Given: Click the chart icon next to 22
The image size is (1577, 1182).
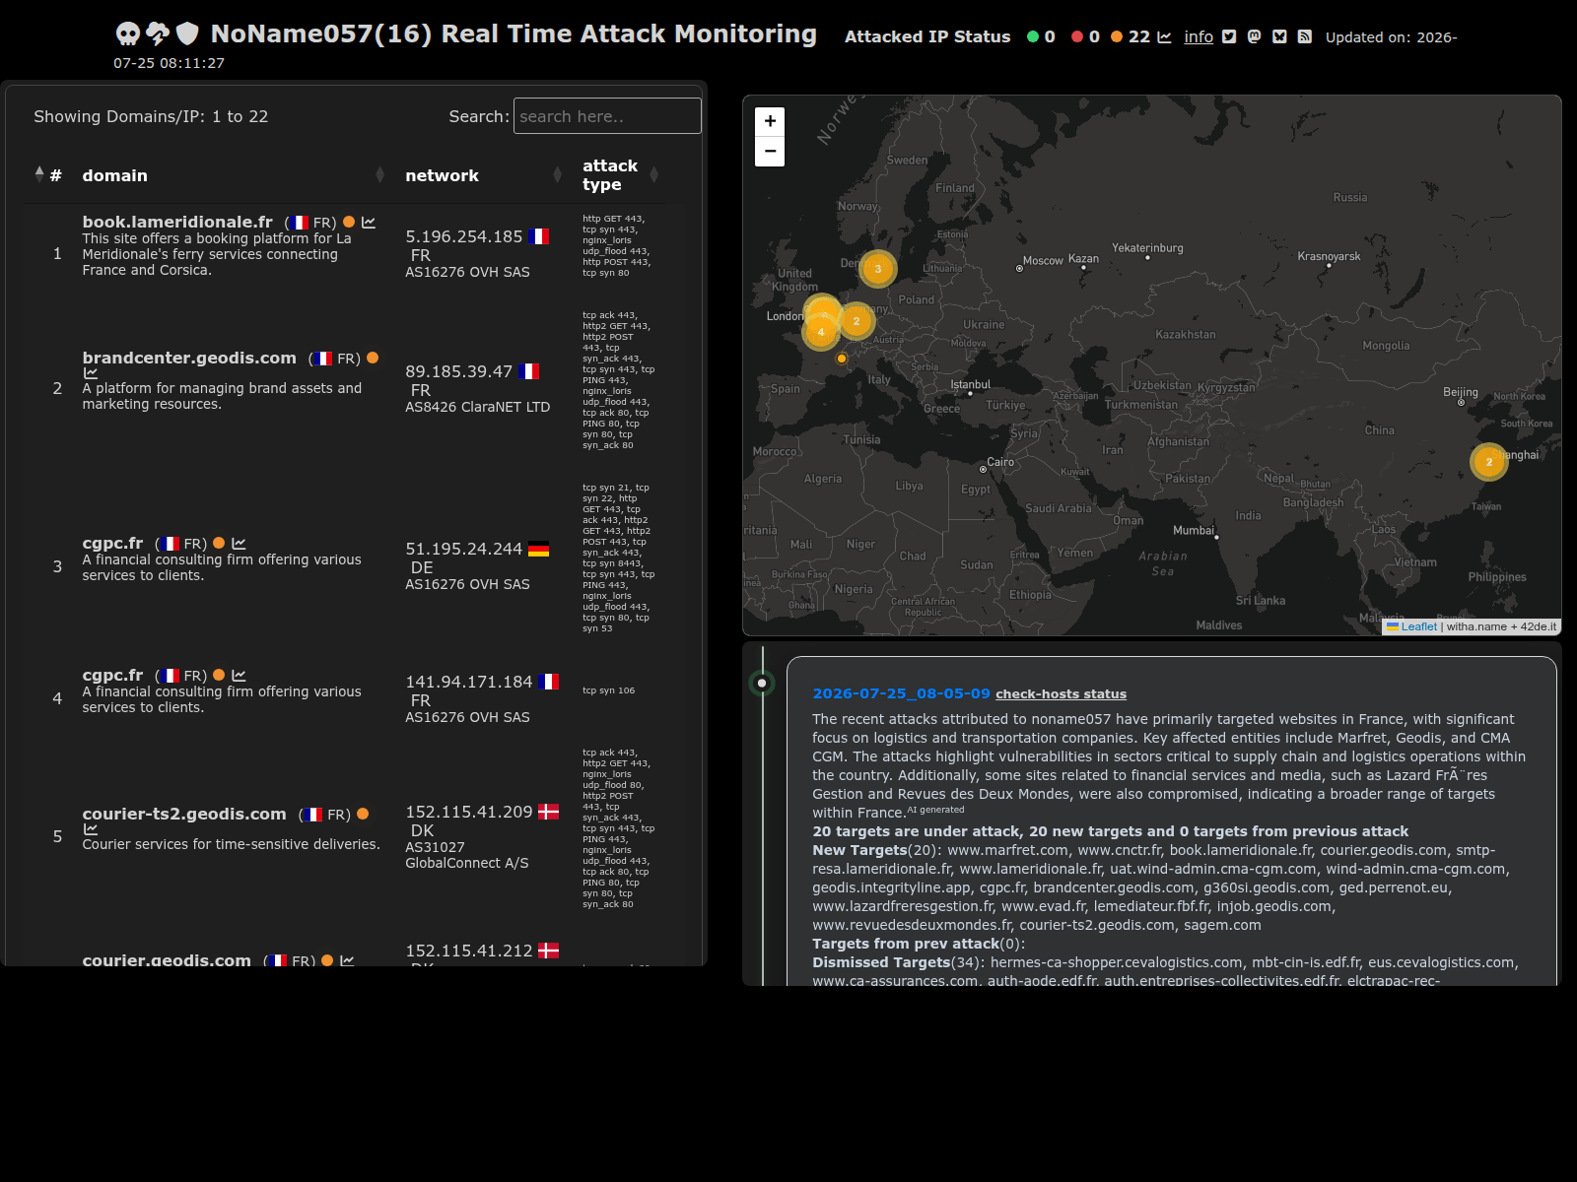Looking at the screenshot, I should tap(1165, 36).
